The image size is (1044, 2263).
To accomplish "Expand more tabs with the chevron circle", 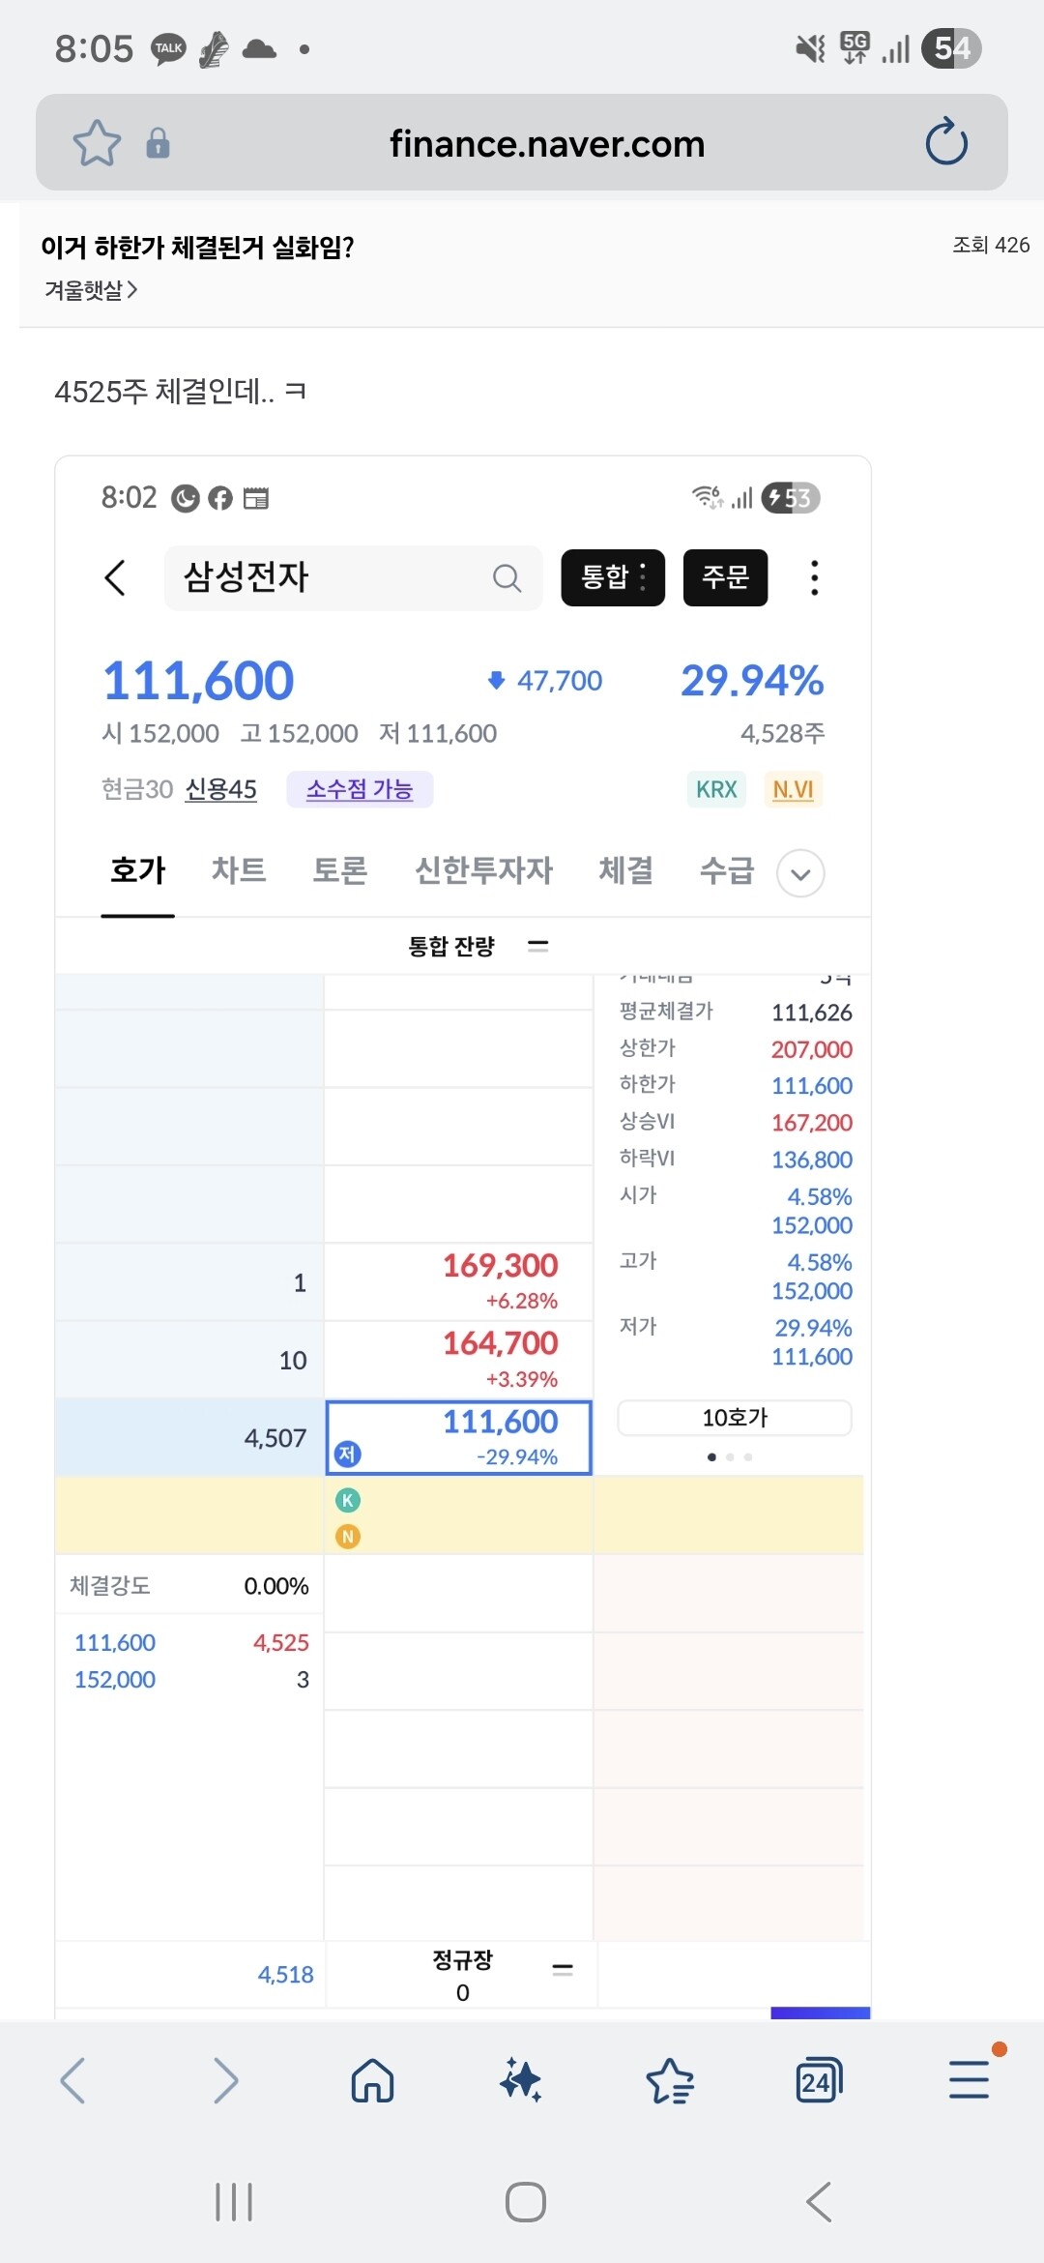I will tap(800, 873).
